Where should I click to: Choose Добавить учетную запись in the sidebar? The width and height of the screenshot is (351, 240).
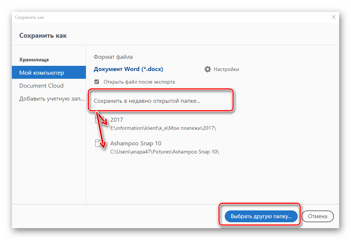[52, 99]
